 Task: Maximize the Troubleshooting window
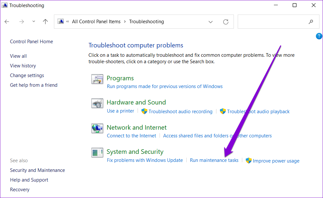tap(295, 5)
